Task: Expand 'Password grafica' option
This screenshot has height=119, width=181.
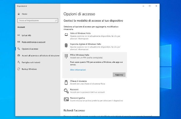Action: pos(95,99)
